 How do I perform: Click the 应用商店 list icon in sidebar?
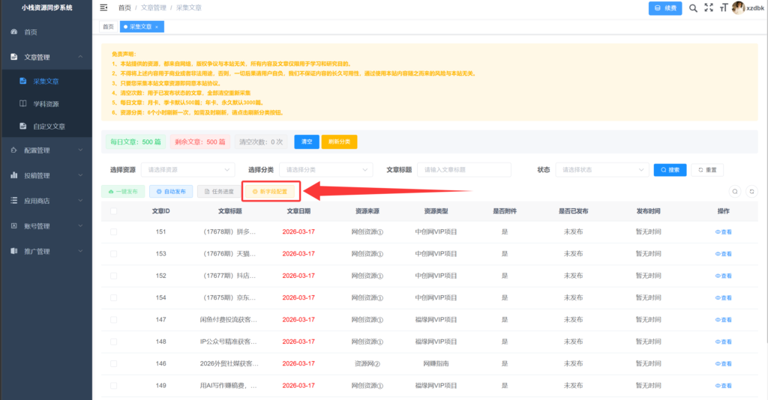point(14,201)
